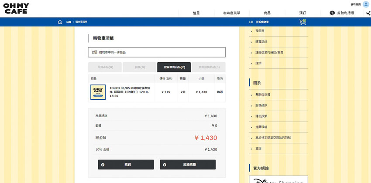Select the 預購(0) tab
This screenshot has width=371, height=183.
coord(139,67)
